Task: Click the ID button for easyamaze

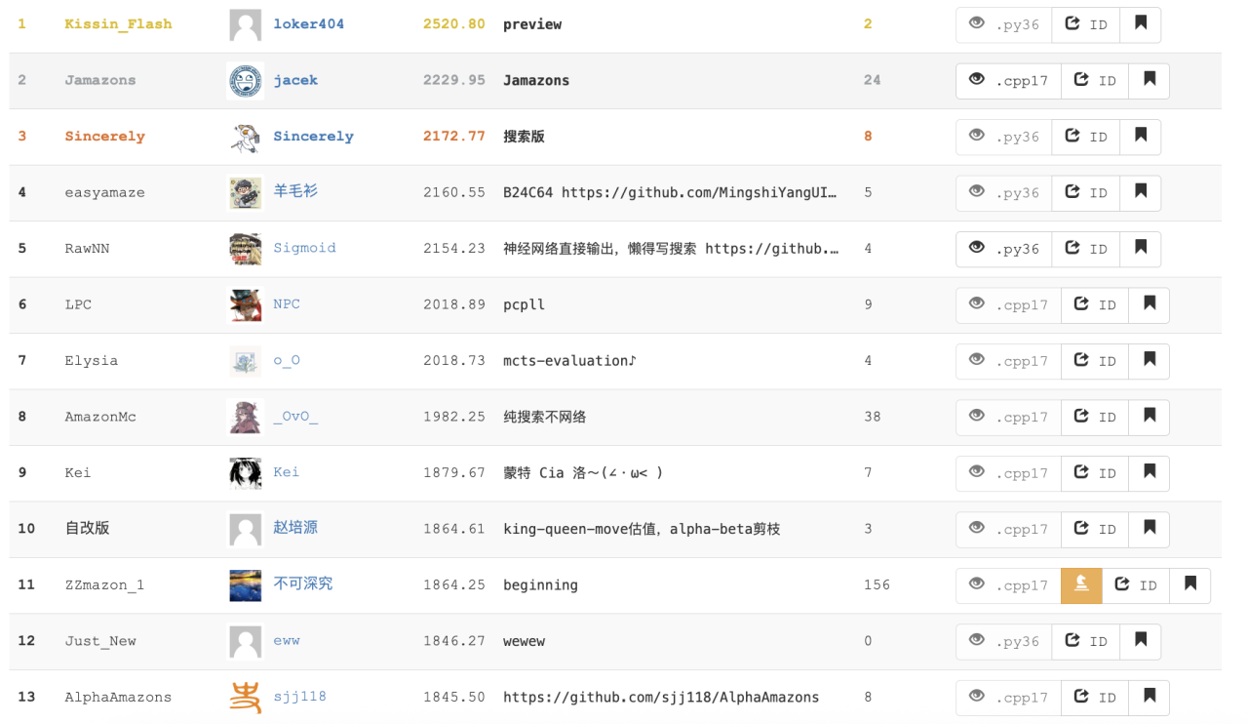Action: pos(1086,193)
